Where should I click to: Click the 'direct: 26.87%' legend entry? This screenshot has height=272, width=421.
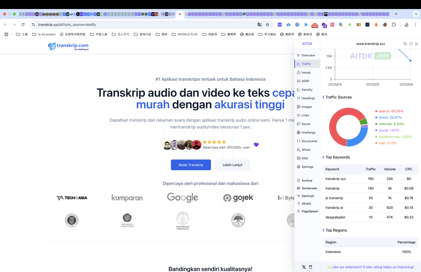(389, 118)
